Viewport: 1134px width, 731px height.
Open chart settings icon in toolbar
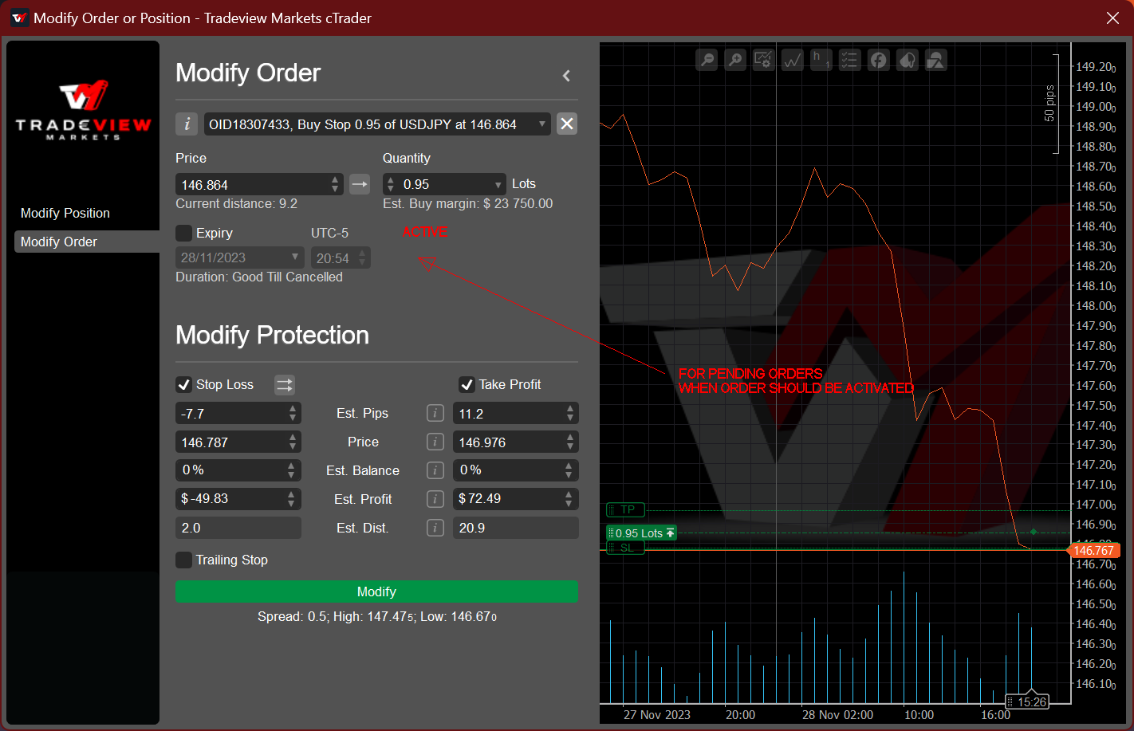click(x=764, y=60)
